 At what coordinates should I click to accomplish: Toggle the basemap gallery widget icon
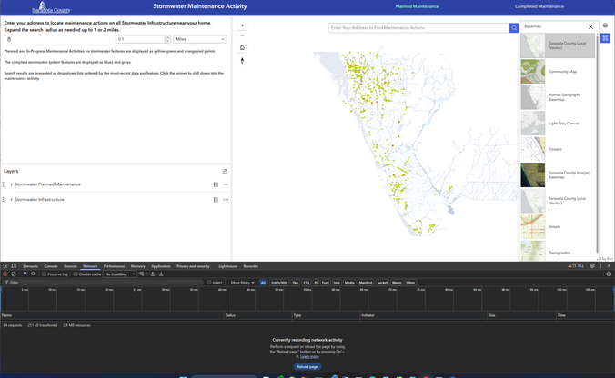tap(605, 38)
